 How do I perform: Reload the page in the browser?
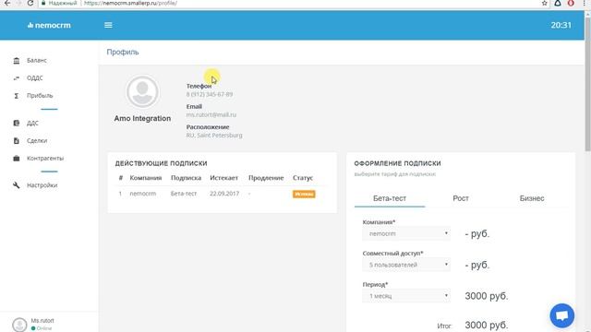pos(30,3)
